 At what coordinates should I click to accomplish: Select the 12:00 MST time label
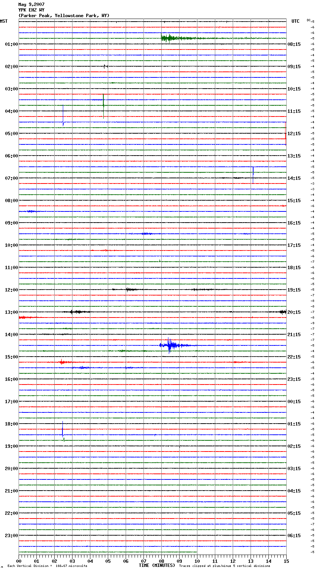point(12,290)
